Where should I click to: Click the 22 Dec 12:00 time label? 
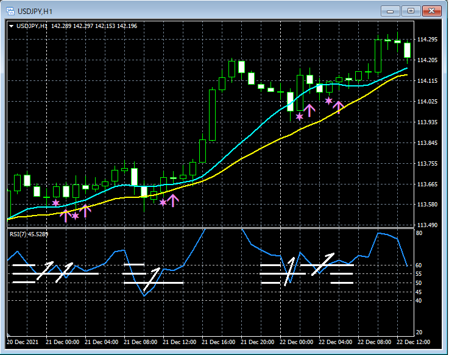point(413,342)
